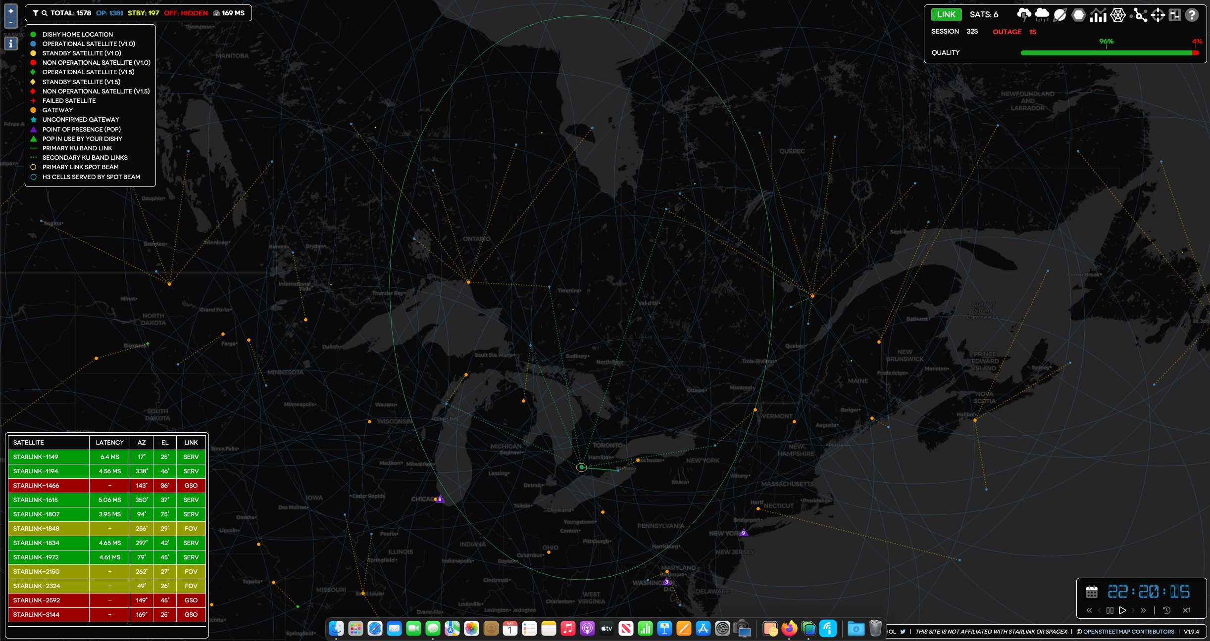Toggle the hexagon H3 cells icon

(1078, 15)
